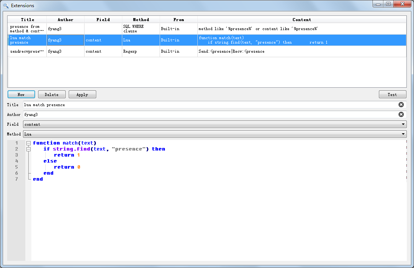Click the Apply button
414x268 pixels.
tap(82, 94)
